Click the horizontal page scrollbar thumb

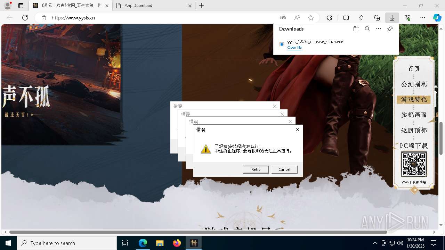(x=198, y=232)
